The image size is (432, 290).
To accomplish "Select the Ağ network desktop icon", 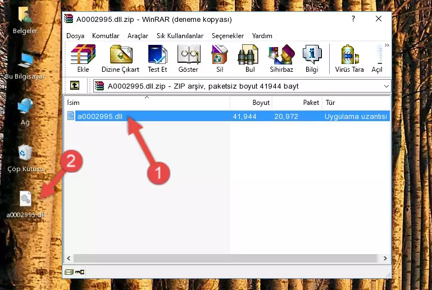I will 25,112.
